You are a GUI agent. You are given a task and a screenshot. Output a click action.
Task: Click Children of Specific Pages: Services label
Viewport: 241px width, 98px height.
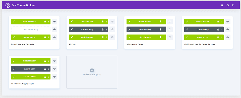pyautogui.click(x=200, y=44)
